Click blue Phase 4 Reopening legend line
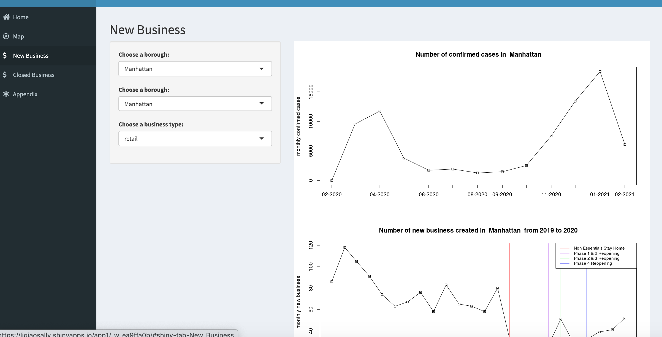 [x=565, y=263]
